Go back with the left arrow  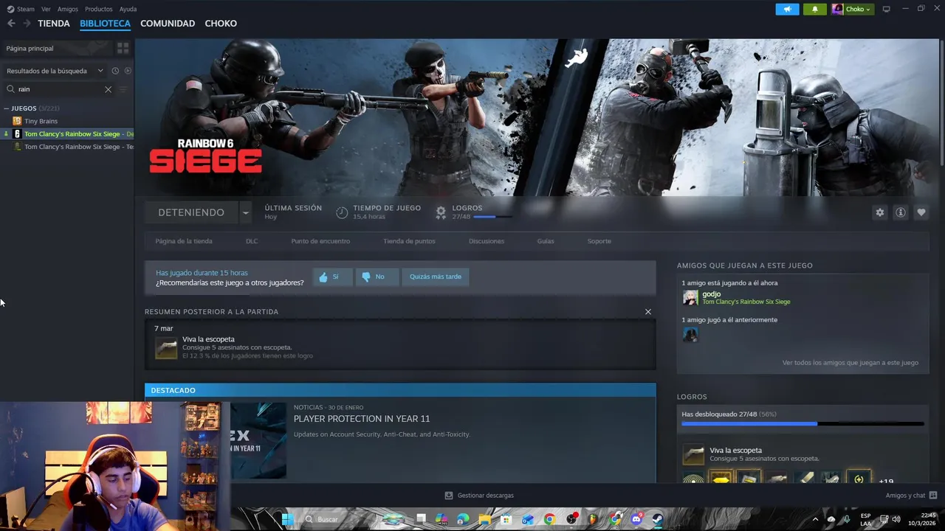(11, 24)
